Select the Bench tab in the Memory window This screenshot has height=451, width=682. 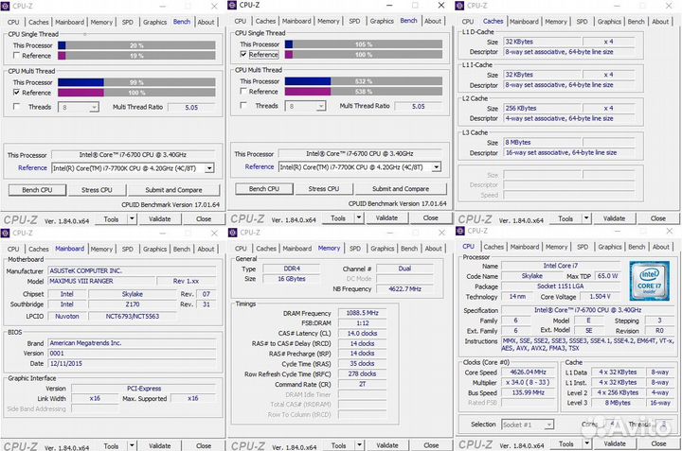coord(409,249)
